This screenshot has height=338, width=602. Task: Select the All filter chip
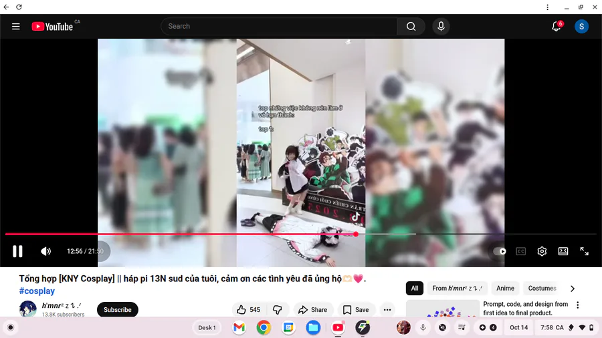click(415, 288)
